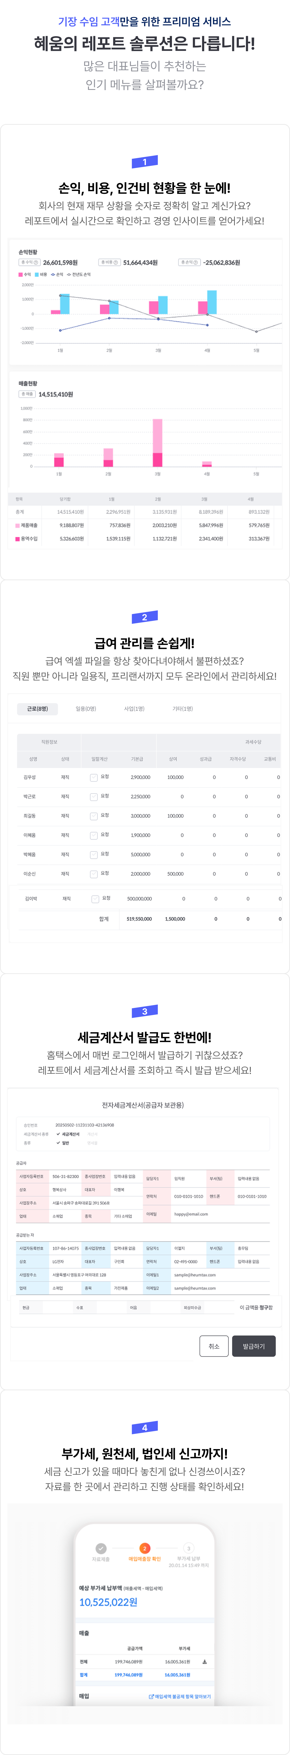
Task: Click step 3 부가세 납부 circle
Action: [189, 1549]
